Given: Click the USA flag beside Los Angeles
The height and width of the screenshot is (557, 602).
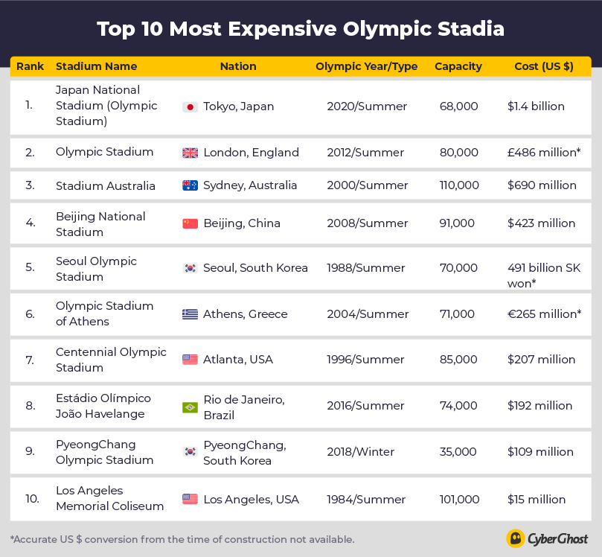Looking at the screenshot, I should coord(190,499).
